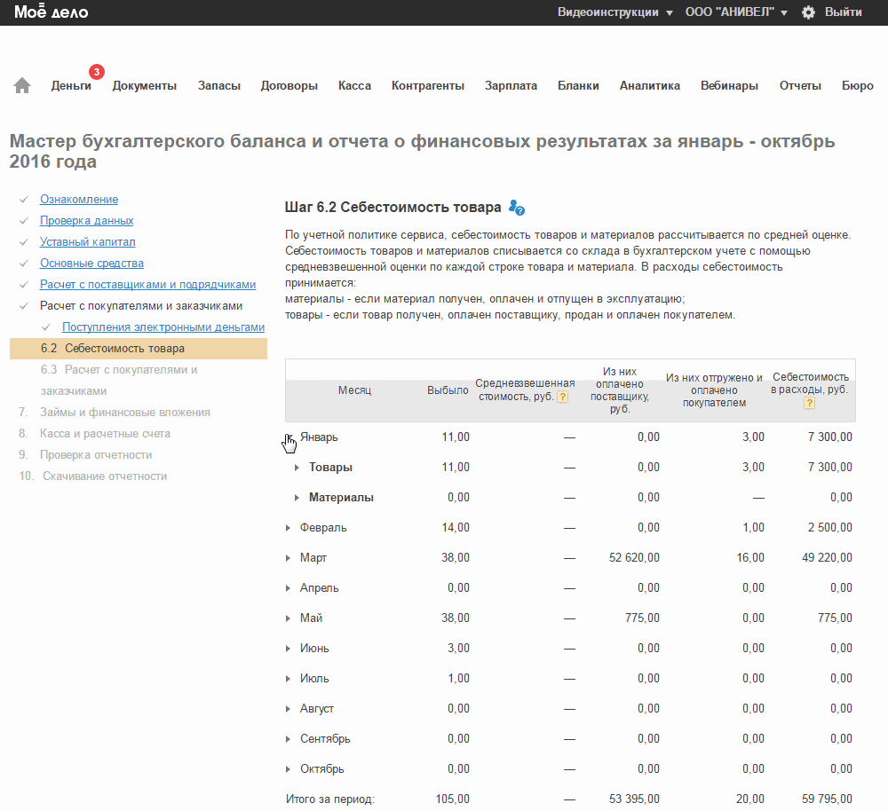This screenshot has height=811, width=888.
Task: Expand the Март month row
Action: pos(289,558)
